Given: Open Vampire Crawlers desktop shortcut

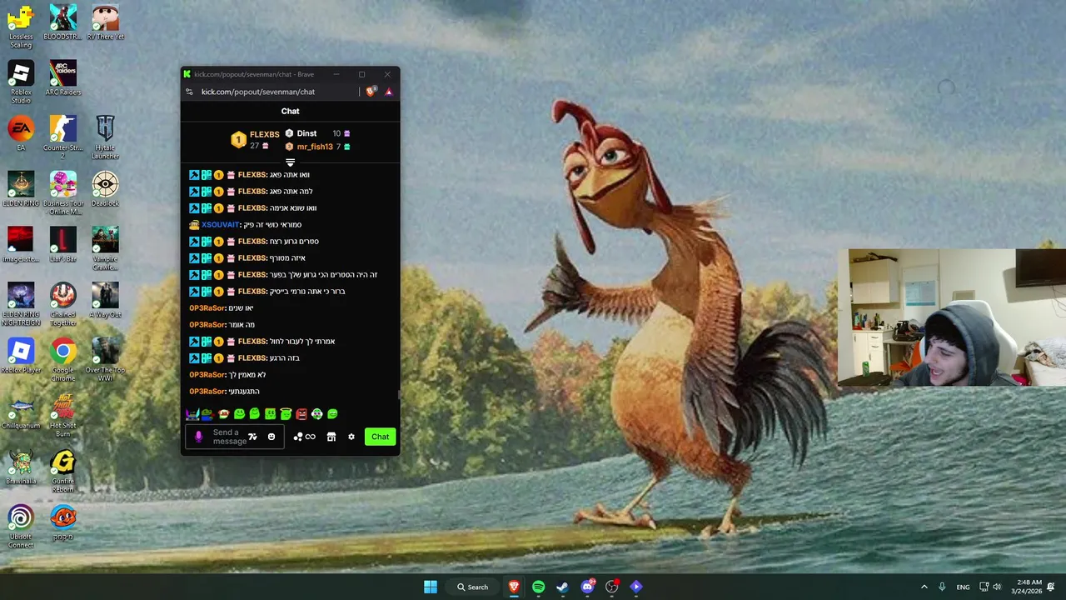Looking at the screenshot, I should coord(105,249).
